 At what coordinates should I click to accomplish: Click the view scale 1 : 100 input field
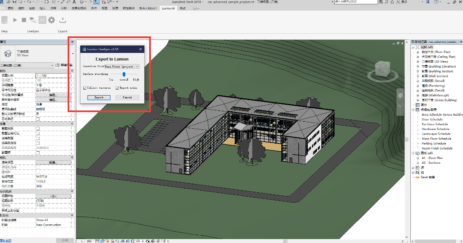pyautogui.click(x=53, y=76)
